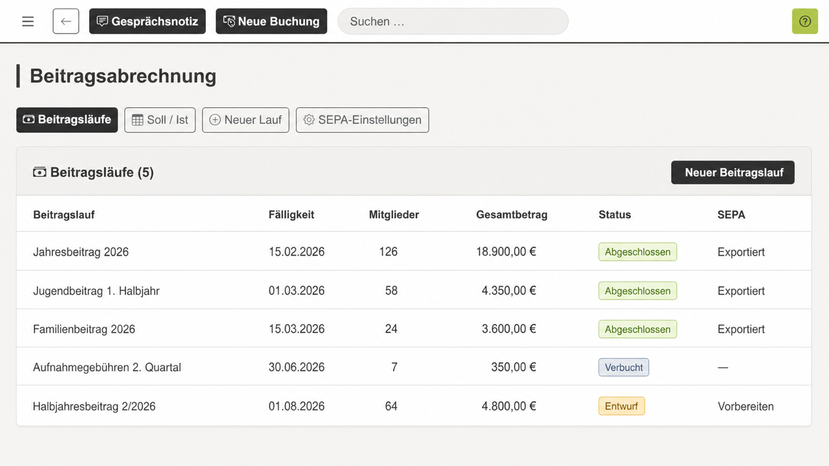The height and width of the screenshot is (466, 829).
Task: Click the Beitragslauf column header
Action: tap(64, 214)
